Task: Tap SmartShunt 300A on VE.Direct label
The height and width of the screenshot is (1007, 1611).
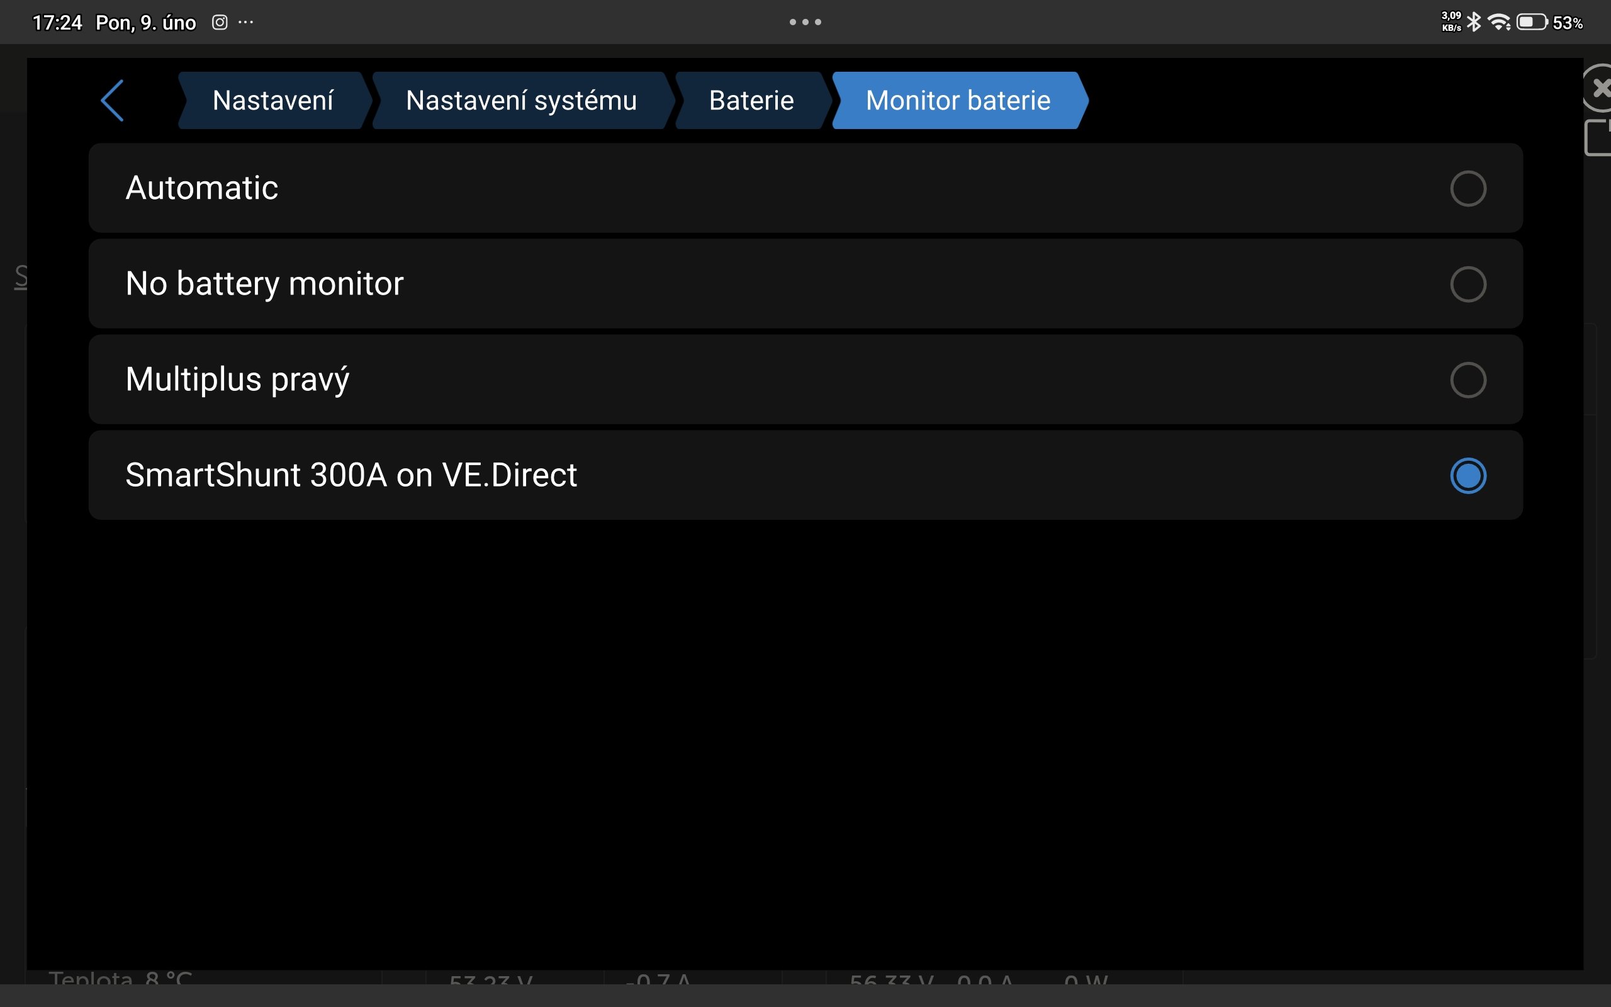Action: click(351, 475)
